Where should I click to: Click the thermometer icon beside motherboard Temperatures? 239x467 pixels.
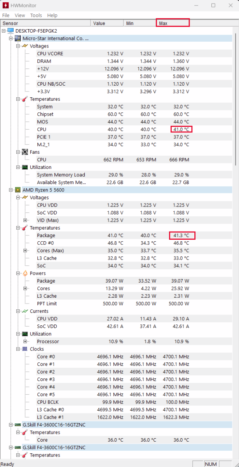(24, 99)
